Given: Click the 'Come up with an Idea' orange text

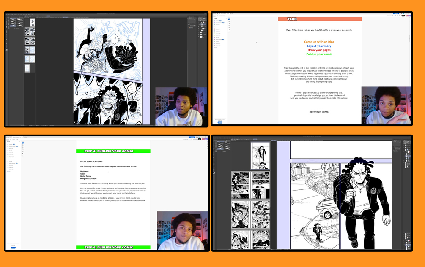Looking at the screenshot, I should pyautogui.click(x=319, y=42).
